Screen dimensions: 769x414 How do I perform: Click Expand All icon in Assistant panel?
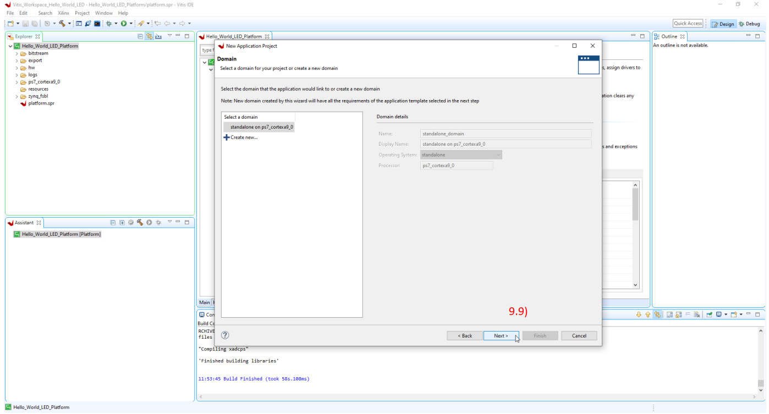tap(122, 223)
